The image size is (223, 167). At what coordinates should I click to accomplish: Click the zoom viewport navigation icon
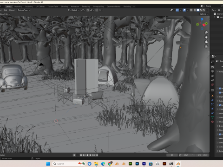(206, 32)
